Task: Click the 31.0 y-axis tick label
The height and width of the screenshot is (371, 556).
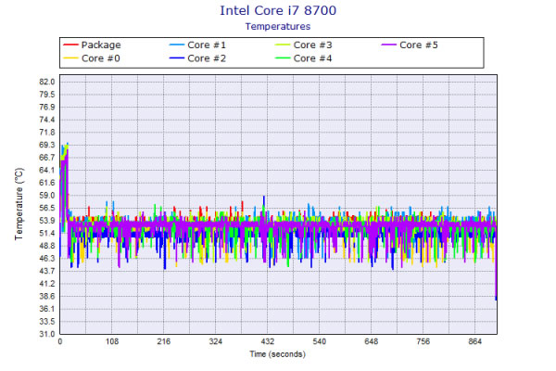Action: (47, 334)
